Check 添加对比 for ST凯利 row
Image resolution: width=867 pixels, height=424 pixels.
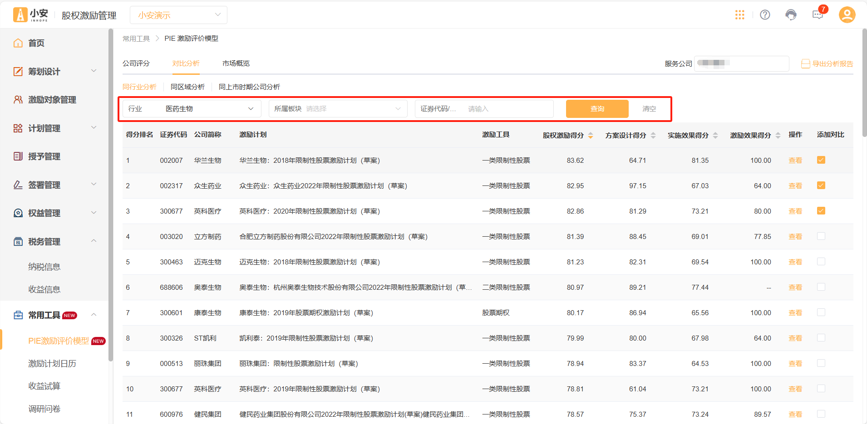pos(821,338)
